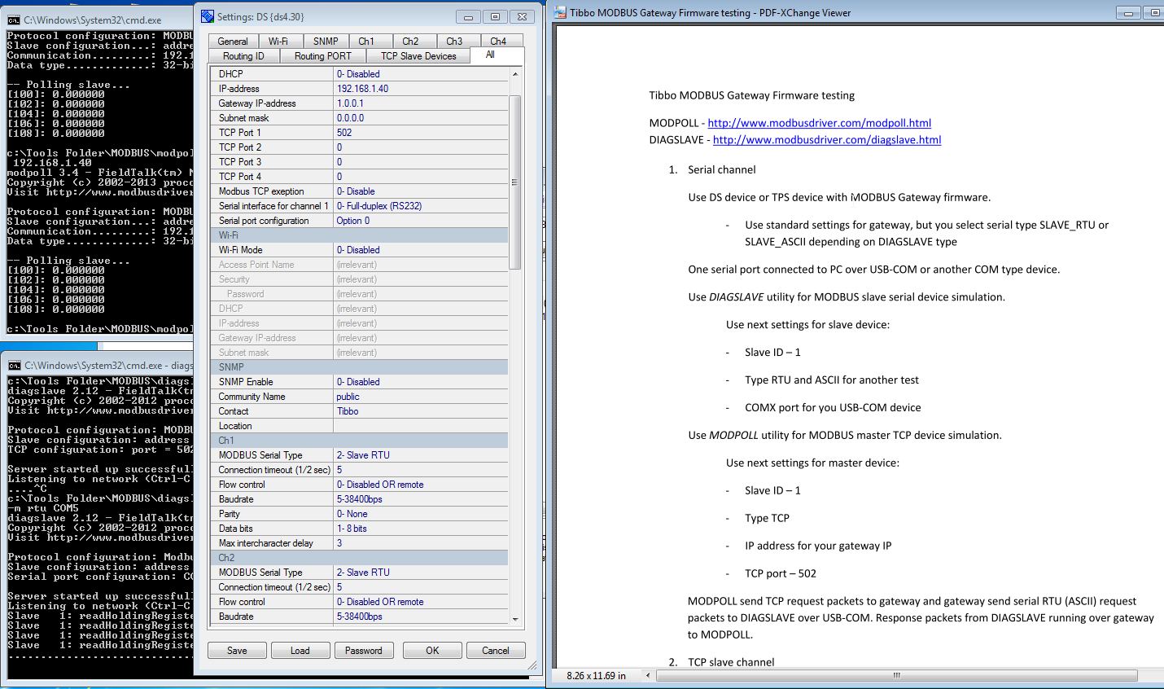Screen dimensions: 1164x689
Task: Select the TCP Port 1 value 502
Action: click(x=344, y=133)
